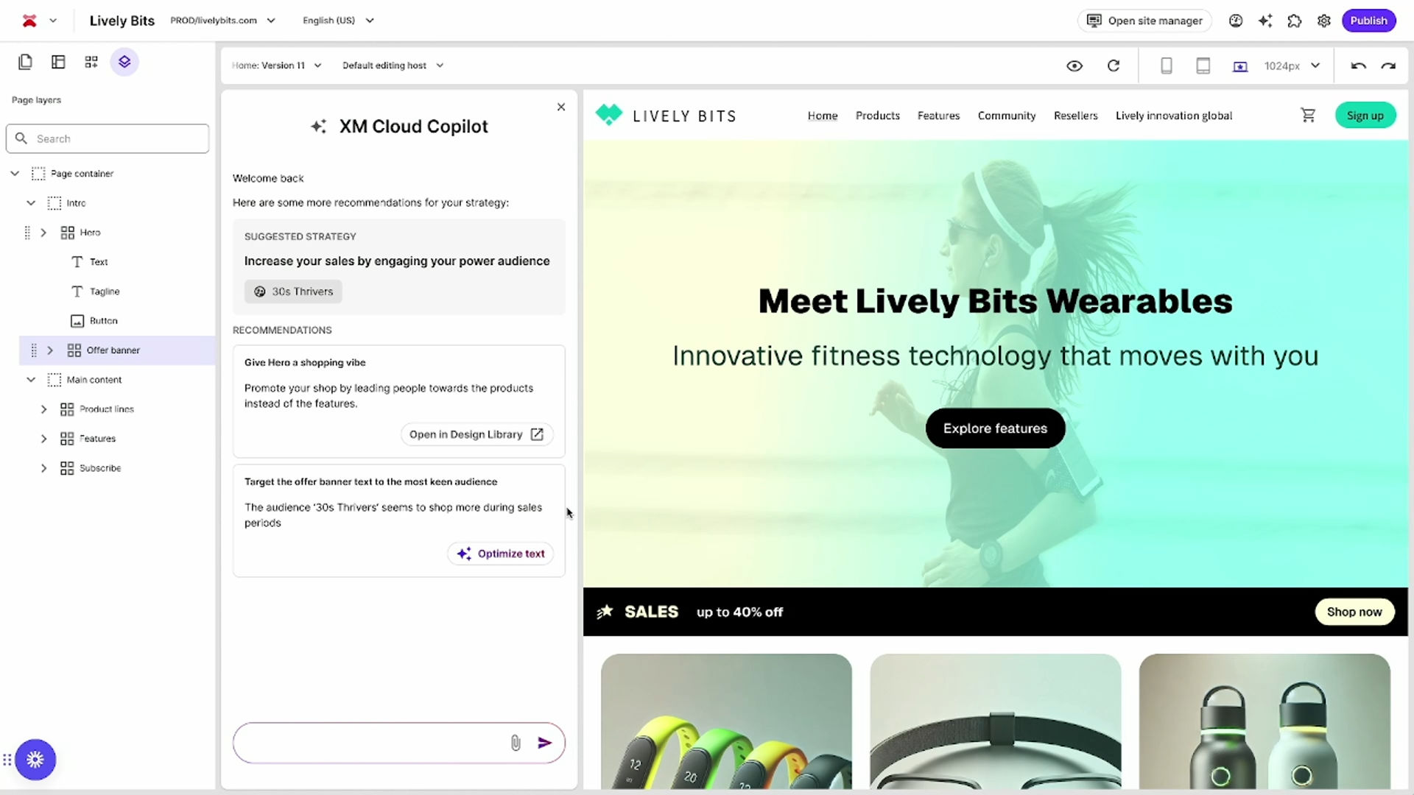Expand the Main content layer group

pyautogui.click(x=31, y=380)
